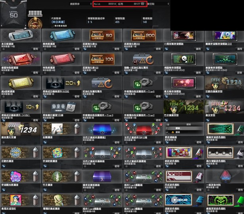Click the plus icon beside 紅利 amount
Viewport: 244px width, 214px height.
click(x=143, y=4)
